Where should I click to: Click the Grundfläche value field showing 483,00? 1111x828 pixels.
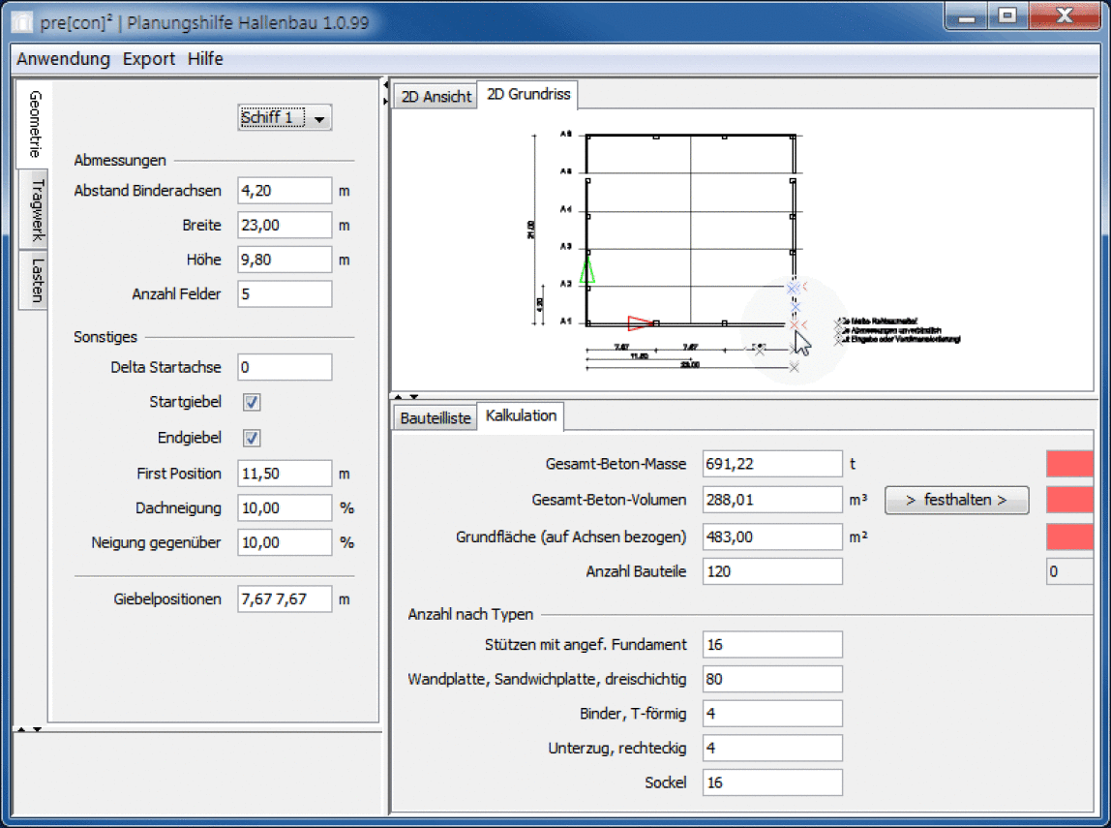[772, 537]
